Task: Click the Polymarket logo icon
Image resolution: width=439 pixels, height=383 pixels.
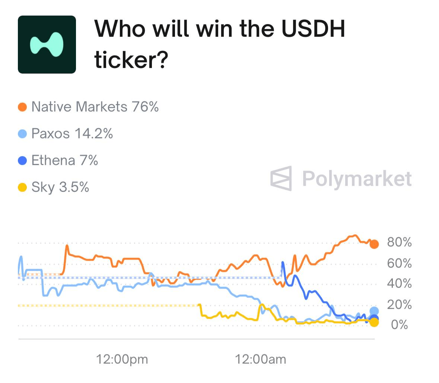Action: point(281,178)
